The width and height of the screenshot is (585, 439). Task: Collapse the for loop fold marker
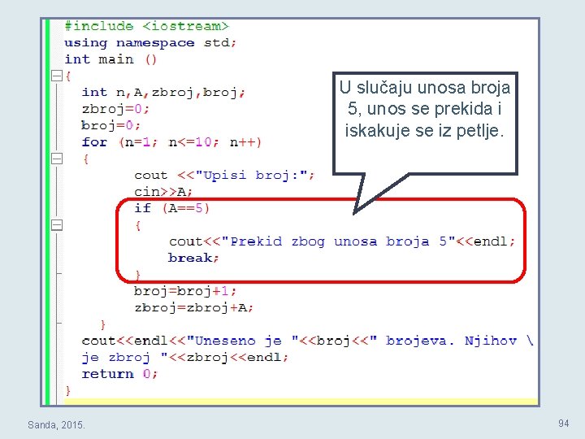click(56, 159)
